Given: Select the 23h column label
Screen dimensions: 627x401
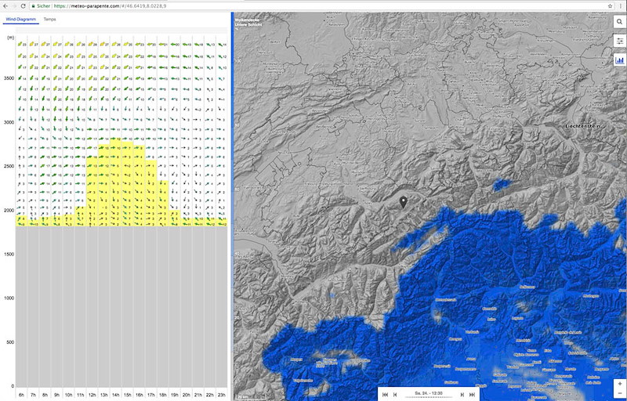Looking at the screenshot, I should pos(222,395).
